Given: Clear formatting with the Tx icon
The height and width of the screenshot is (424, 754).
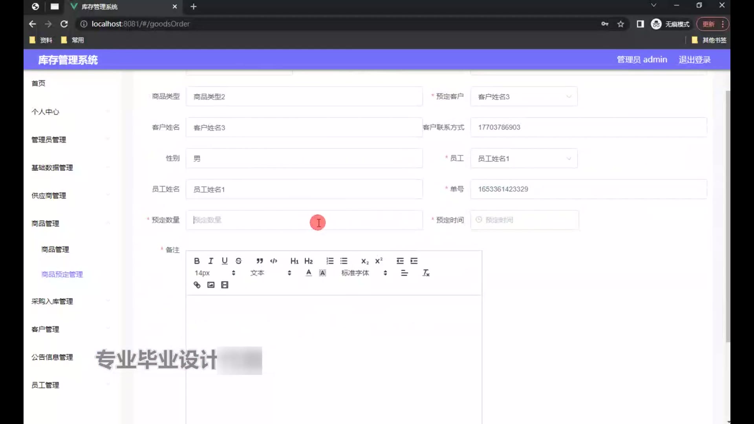Looking at the screenshot, I should point(426,273).
